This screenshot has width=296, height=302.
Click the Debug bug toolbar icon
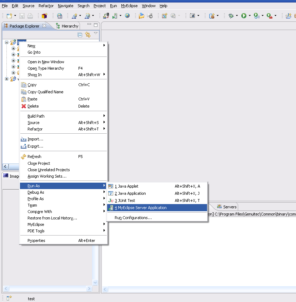(231, 16)
